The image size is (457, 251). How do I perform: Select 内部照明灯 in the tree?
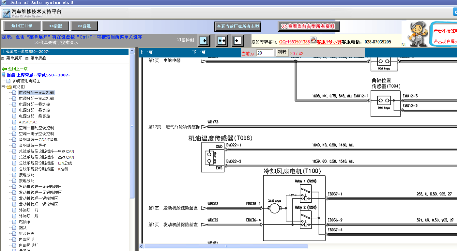click(29, 245)
